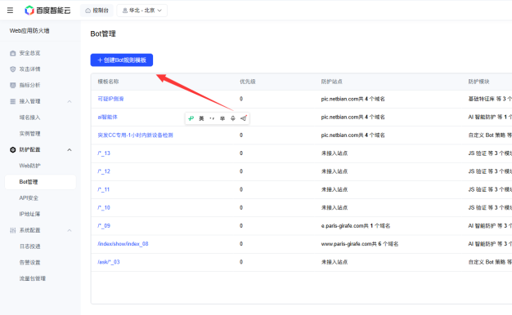Click 基础特征库 module cell in 可疑IP row
Screen dimensions: 512x315
[x=490, y=99]
